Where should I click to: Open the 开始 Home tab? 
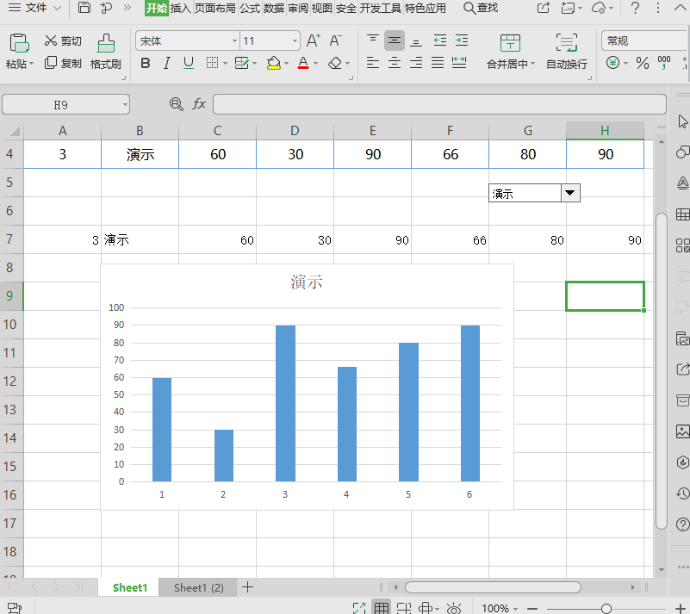click(157, 8)
